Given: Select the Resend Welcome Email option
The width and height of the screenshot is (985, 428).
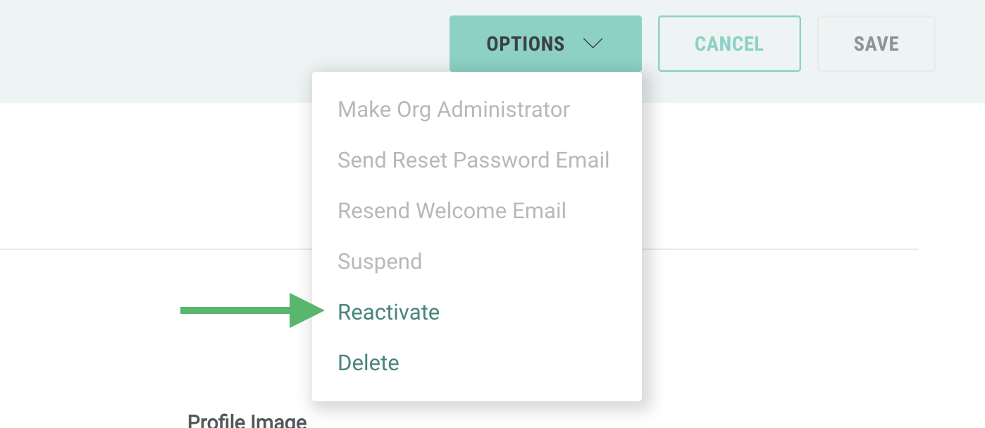Looking at the screenshot, I should 452,210.
